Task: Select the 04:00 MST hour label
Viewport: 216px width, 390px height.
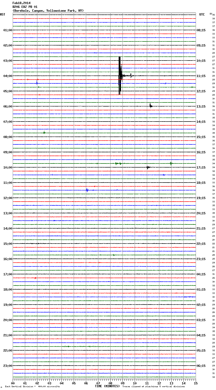Action: [x=8, y=76]
